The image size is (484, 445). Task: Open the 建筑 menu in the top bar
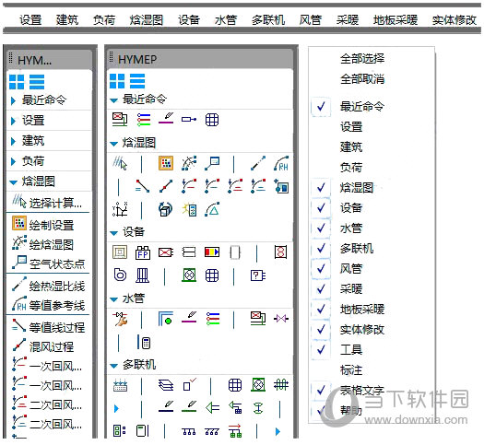click(67, 20)
